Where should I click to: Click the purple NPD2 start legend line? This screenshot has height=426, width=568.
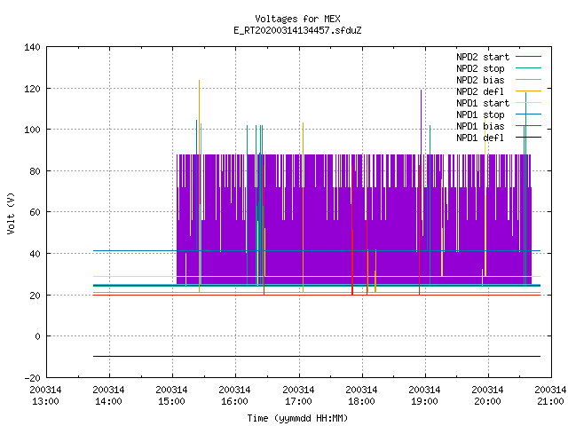tap(529, 57)
